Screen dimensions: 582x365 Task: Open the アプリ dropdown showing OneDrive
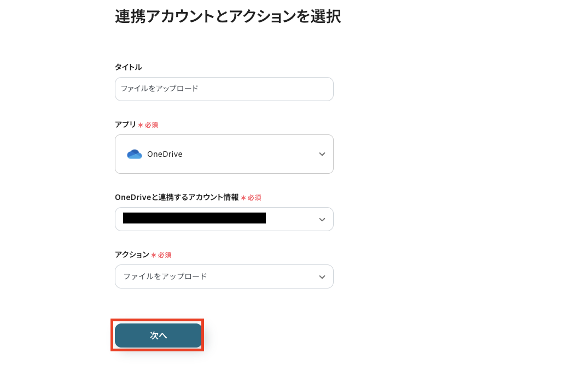tap(224, 154)
